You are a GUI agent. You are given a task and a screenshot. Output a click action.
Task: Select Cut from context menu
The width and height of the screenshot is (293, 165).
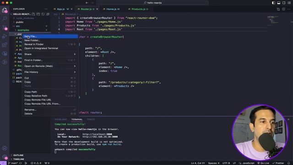tap(50, 78)
